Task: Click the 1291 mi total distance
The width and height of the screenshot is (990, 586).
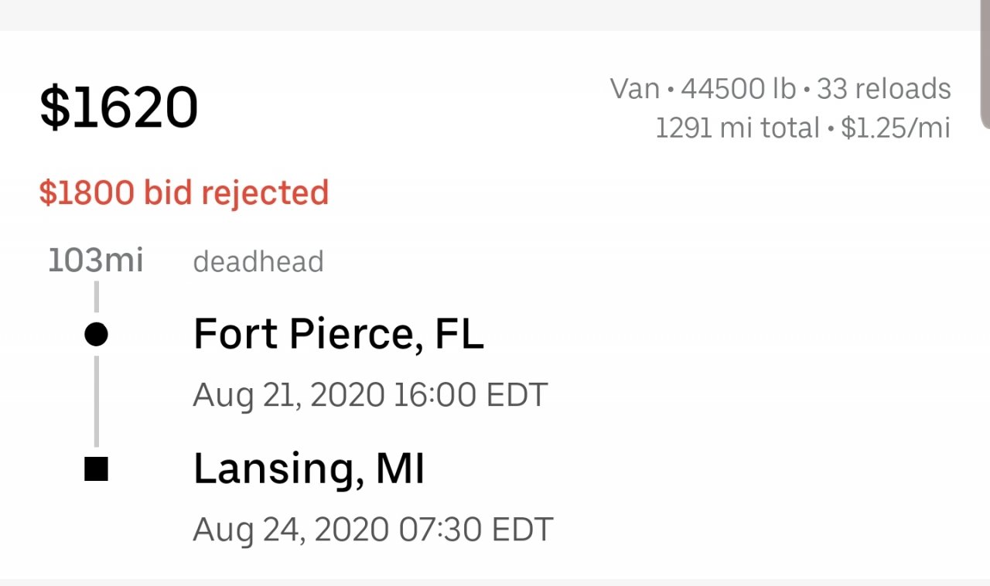Action: (736, 128)
